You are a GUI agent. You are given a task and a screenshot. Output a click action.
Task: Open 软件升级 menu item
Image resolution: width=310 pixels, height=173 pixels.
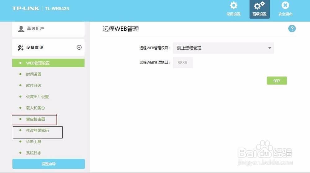pyautogui.click(x=33, y=85)
